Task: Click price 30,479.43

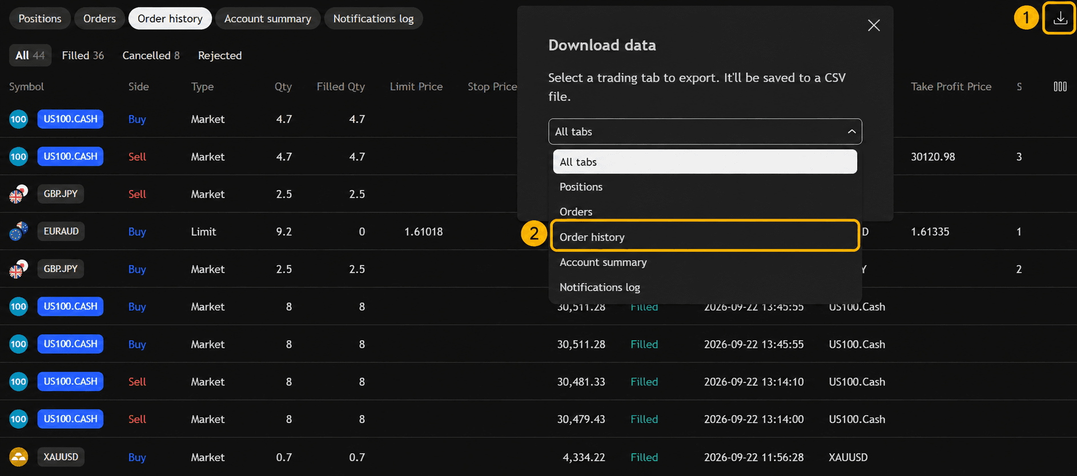Action: (x=581, y=419)
